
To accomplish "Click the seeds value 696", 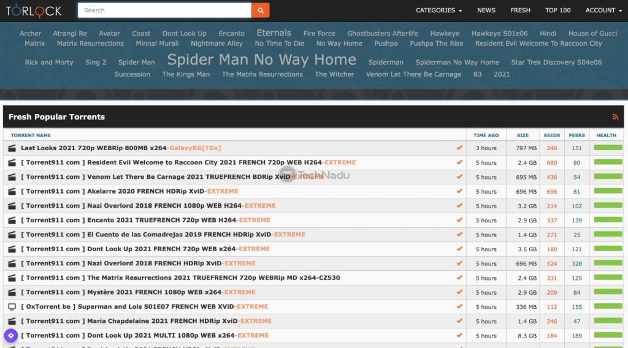I will [x=551, y=192].
